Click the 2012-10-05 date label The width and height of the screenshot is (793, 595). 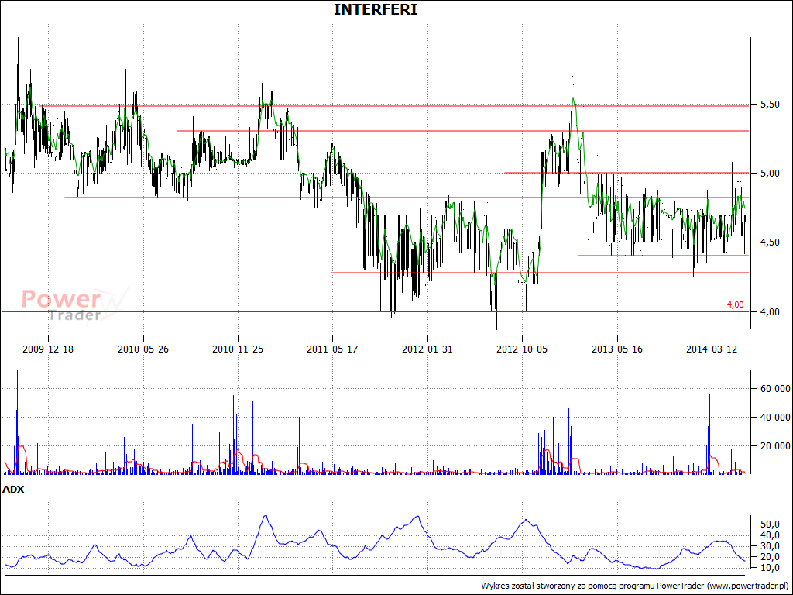click(x=522, y=349)
